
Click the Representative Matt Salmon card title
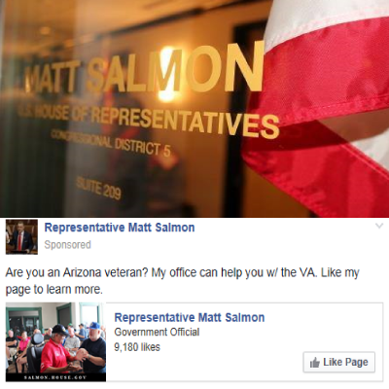coord(190,317)
